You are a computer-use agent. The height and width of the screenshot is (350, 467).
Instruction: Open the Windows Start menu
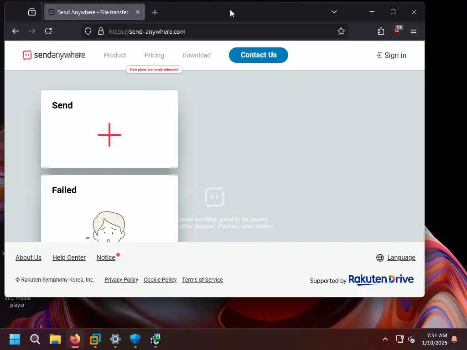click(15, 339)
